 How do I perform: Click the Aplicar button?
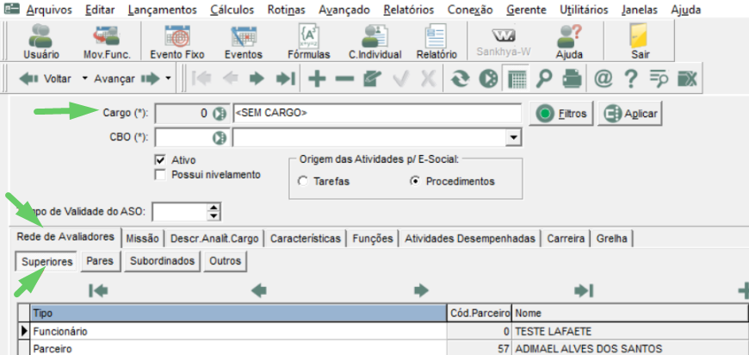(x=629, y=115)
